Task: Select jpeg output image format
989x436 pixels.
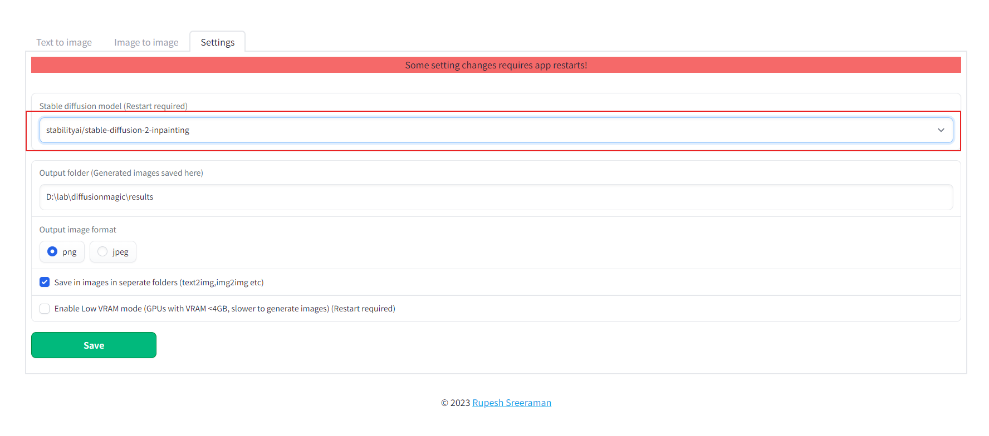Action: [x=113, y=252]
